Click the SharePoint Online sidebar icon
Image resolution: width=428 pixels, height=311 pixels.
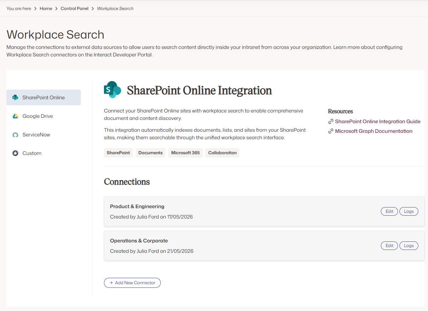click(x=15, y=97)
